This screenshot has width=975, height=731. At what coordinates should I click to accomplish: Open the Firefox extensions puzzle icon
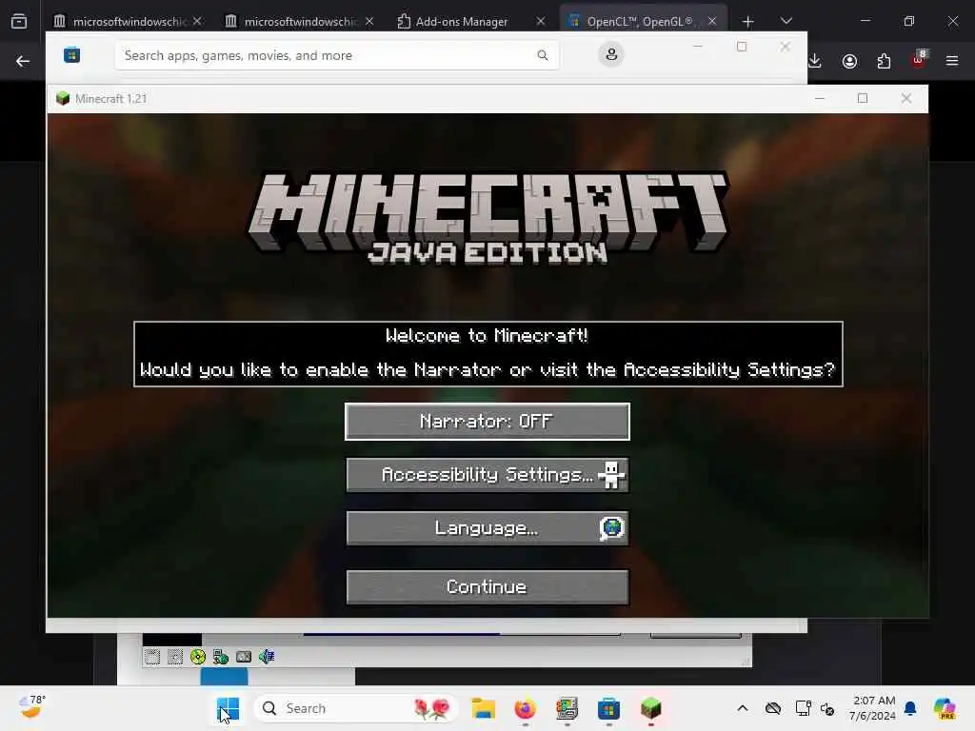(884, 61)
